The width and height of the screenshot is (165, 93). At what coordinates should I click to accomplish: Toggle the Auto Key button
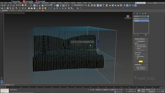[143, 90]
